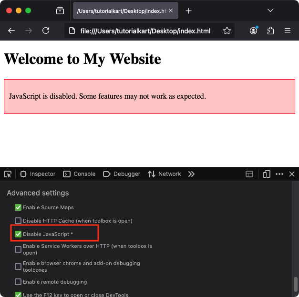This screenshot has height=297, width=299.
Task: Switch to the Console tab
Action: (80, 174)
